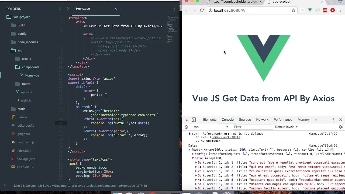The width and height of the screenshot is (345, 194).
Task: Click the Chrome three-dot menu
Action: [340, 10]
